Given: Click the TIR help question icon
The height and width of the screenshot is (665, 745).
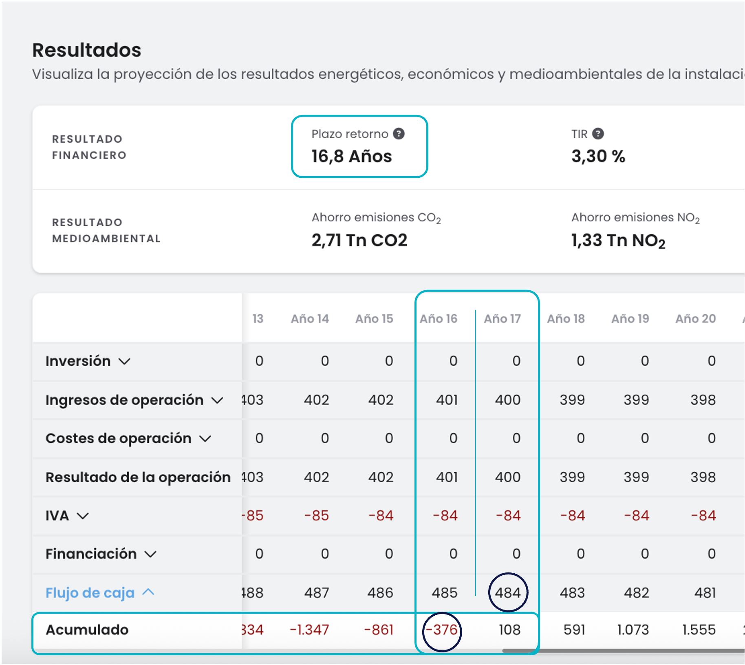Looking at the screenshot, I should [598, 134].
